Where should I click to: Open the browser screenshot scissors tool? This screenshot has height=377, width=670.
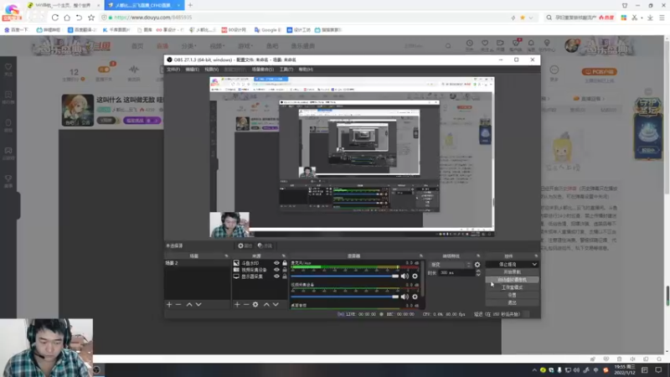click(635, 18)
